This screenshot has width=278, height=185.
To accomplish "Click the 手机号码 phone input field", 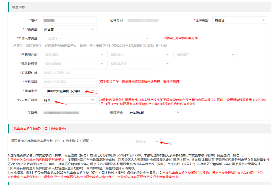I will point(69,82).
